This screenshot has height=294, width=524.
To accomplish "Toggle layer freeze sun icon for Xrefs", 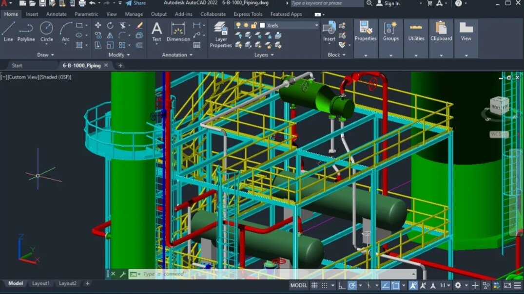I will (x=246, y=25).
